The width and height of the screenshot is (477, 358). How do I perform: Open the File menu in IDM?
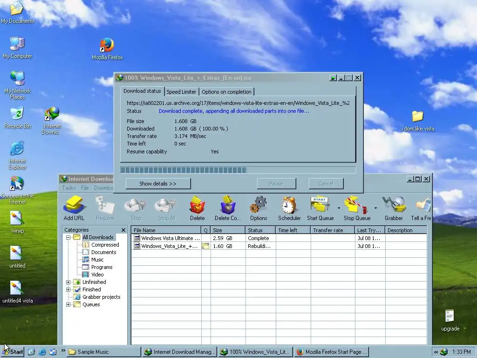[x=85, y=188]
